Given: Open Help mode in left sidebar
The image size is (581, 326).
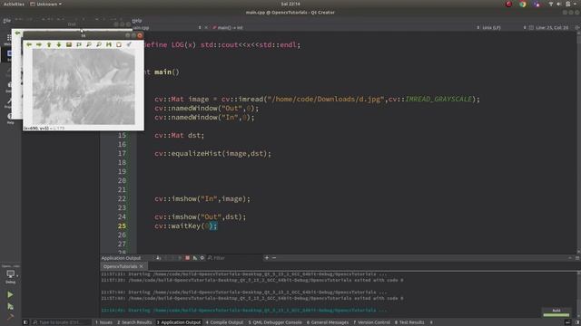Looking at the screenshot, I should [x=10, y=119].
